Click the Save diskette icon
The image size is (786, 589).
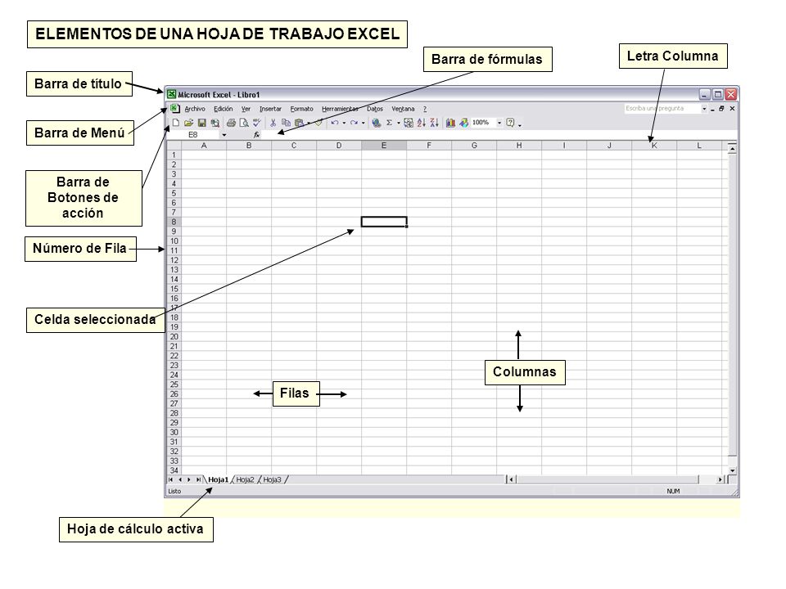[202, 123]
